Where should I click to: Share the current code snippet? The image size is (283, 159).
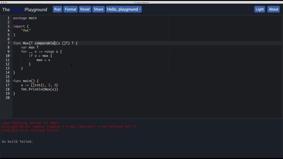point(98,9)
